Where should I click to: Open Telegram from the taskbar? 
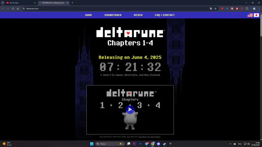[x=146, y=144]
